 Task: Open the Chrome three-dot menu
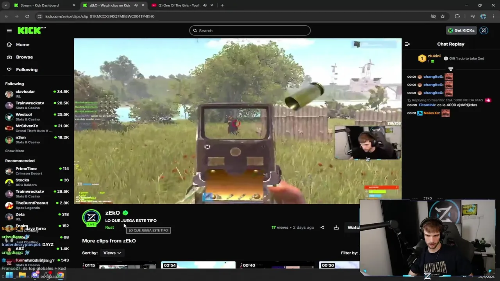click(493, 16)
